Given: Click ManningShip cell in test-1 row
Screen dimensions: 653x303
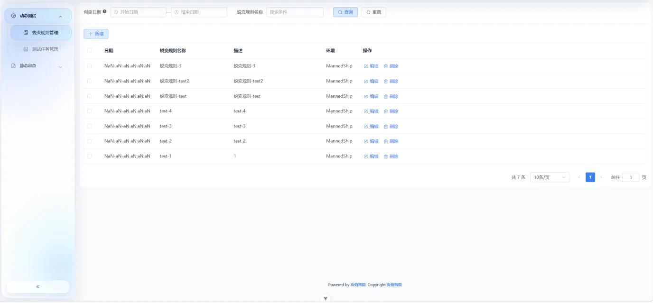Looking at the screenshot, I should click(339, 156).
